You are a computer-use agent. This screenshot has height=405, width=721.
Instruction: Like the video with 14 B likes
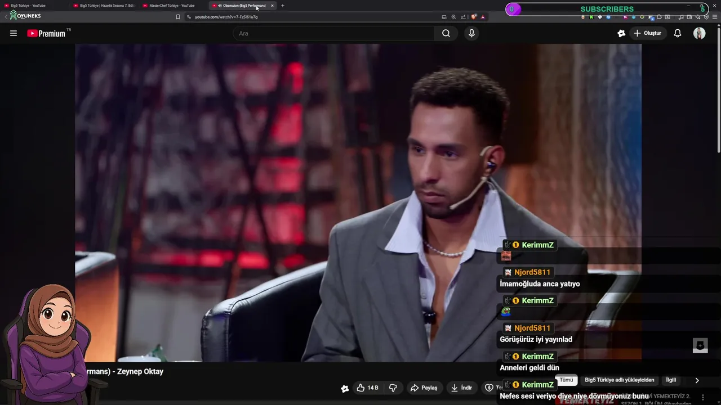pyautogui.click(x=367, y=388)
